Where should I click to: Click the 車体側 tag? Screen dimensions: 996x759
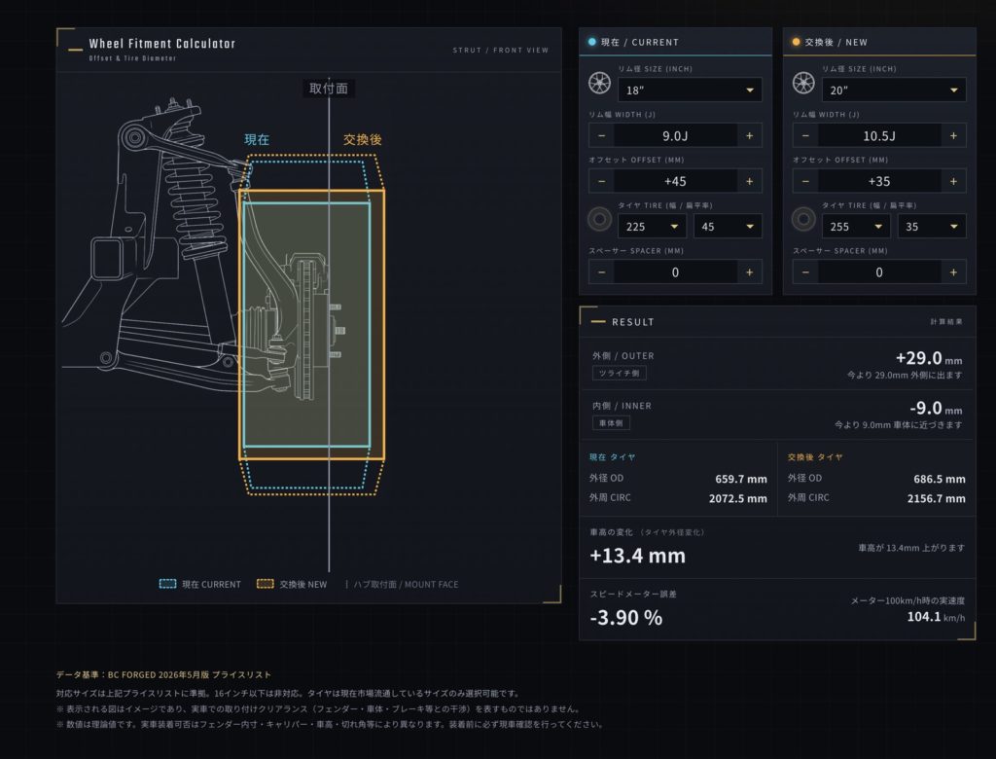pos(611,422)
